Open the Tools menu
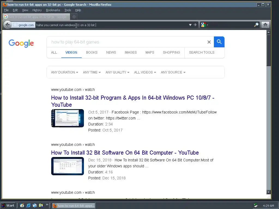279x209 pixels. [68, 10]
